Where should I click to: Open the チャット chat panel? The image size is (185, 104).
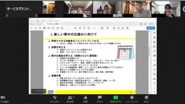pos(100,99)
